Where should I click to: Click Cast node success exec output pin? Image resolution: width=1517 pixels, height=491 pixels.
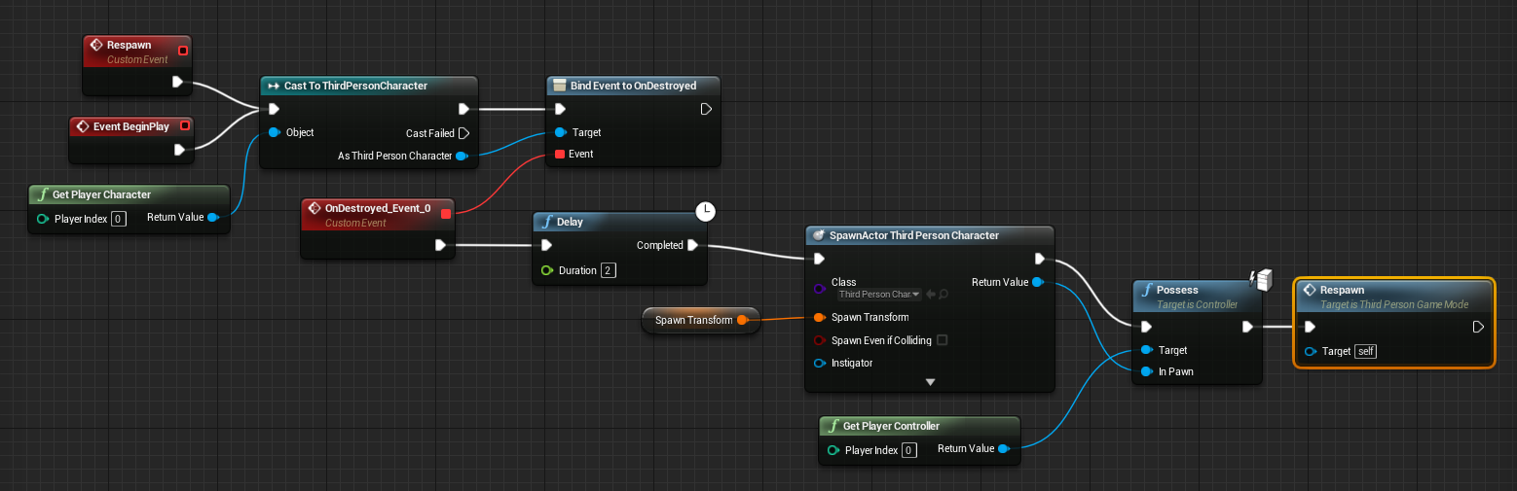point(463,109)
